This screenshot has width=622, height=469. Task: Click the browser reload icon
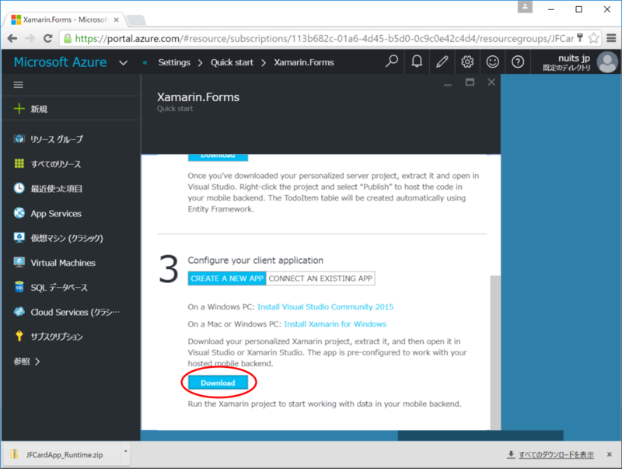(x=47, y=38)
